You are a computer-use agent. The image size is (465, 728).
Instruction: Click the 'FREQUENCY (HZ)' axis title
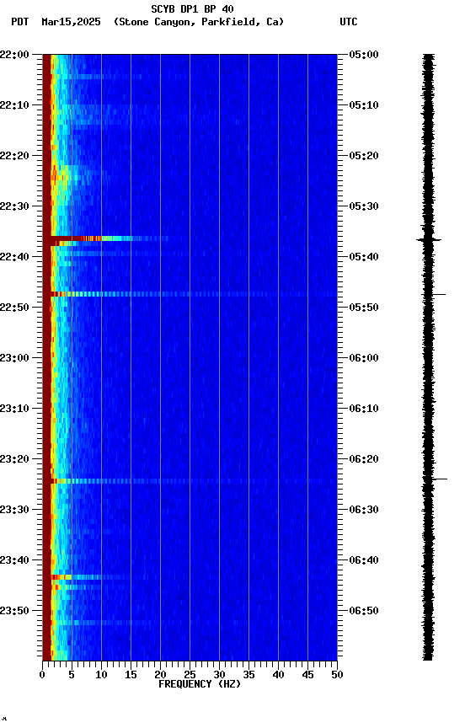200,684
